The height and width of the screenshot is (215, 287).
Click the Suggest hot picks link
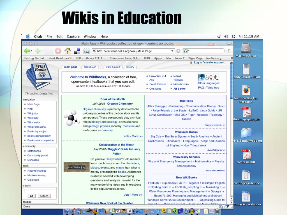click(x=215, y=125)
